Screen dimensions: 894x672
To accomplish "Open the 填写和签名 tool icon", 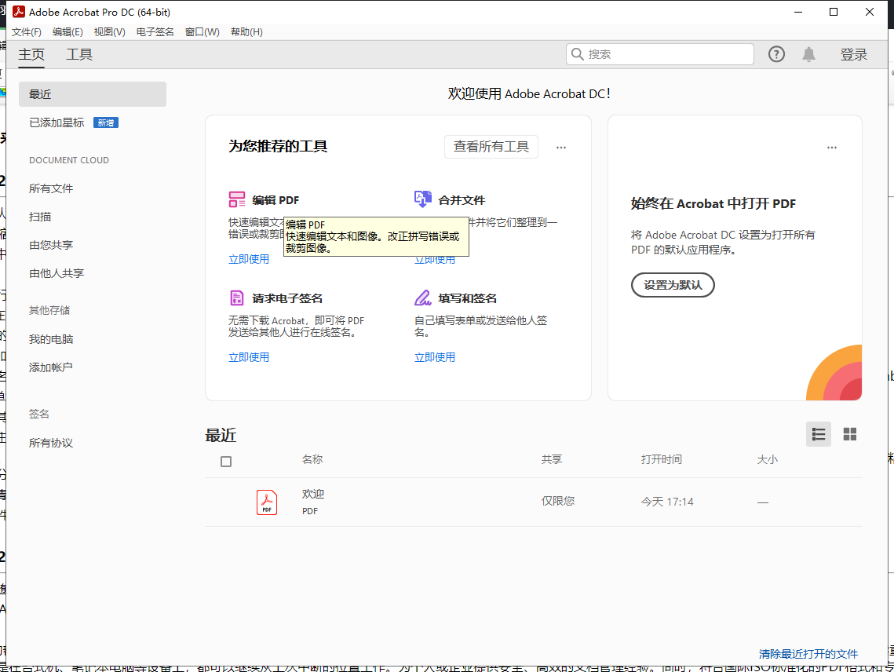I will [423, 298].
